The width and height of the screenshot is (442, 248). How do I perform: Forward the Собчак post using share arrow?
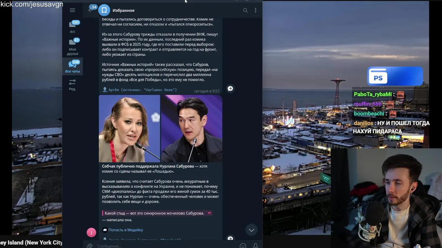pos(230,238)
